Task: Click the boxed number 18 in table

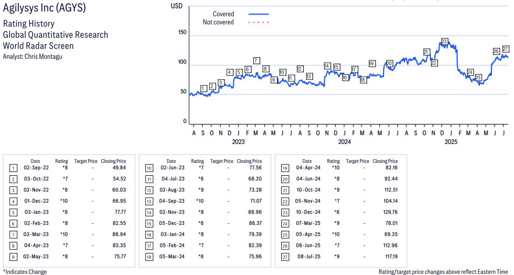Action: (x=149, y=257)
